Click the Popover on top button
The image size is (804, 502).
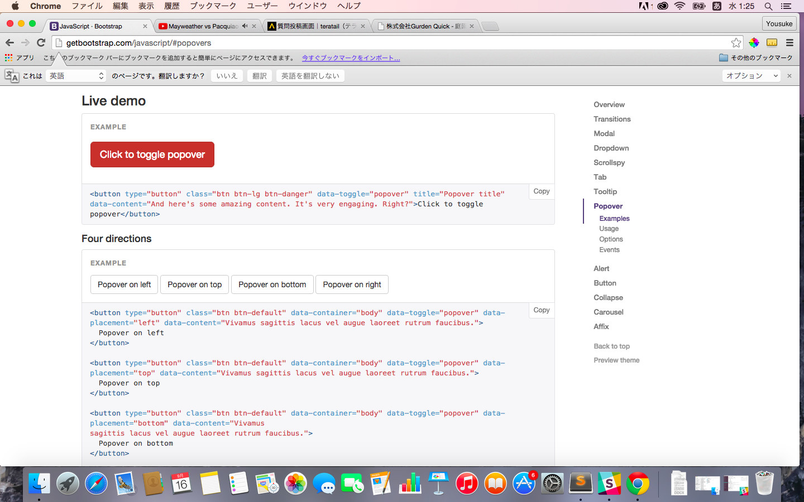[195, 284]
